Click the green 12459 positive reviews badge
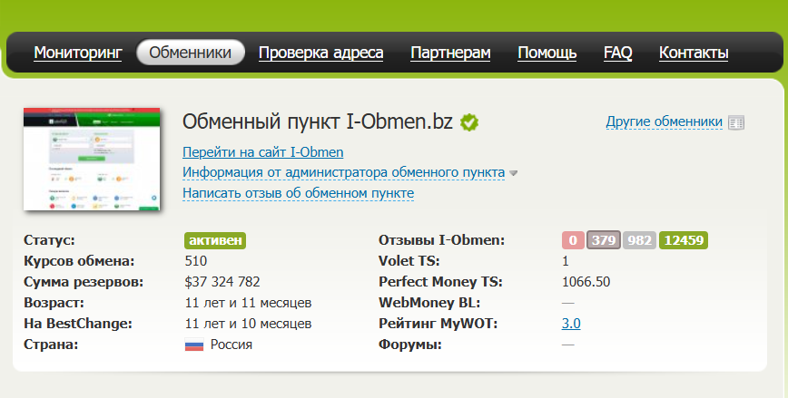 [x=684, y=240]
